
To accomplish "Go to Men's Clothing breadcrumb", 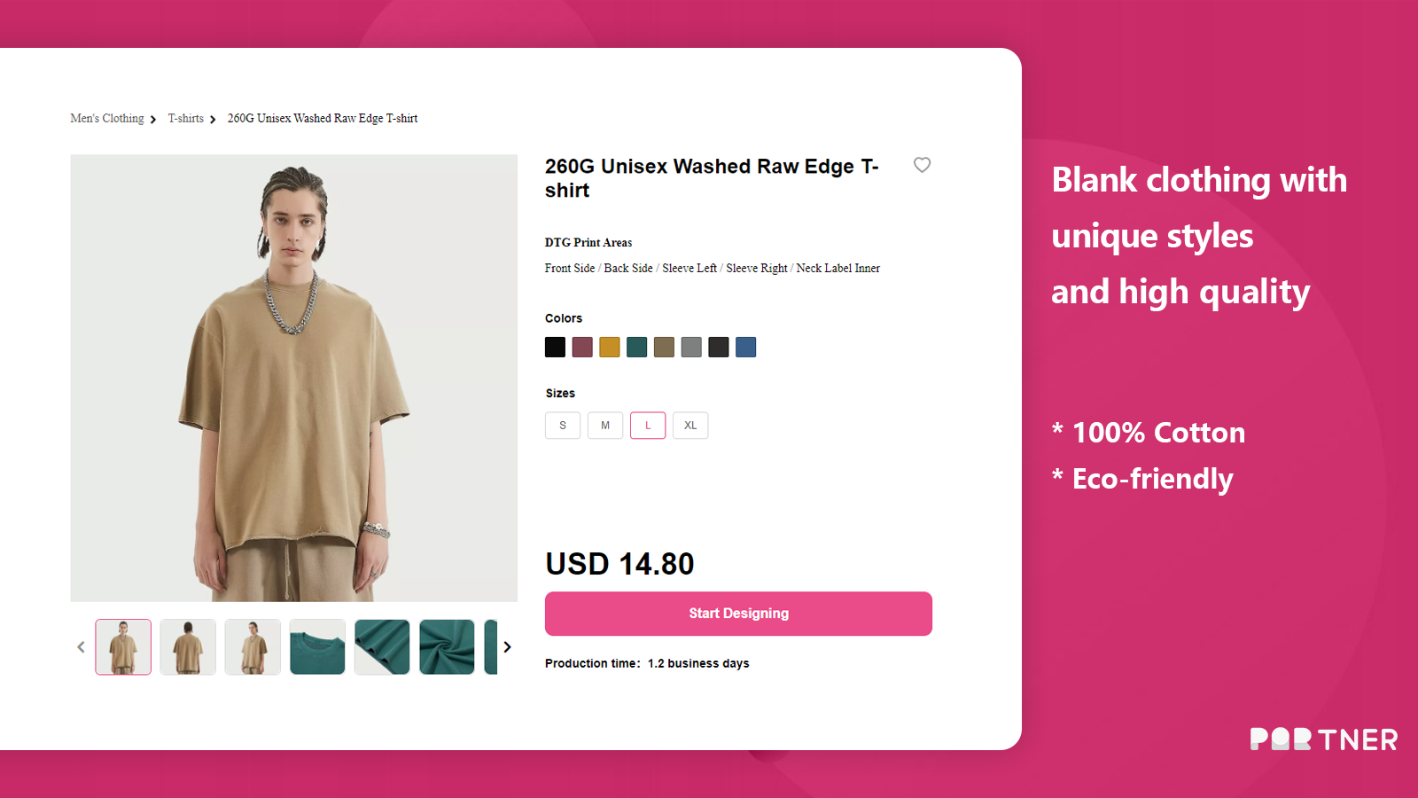I will tap(107, 119).
